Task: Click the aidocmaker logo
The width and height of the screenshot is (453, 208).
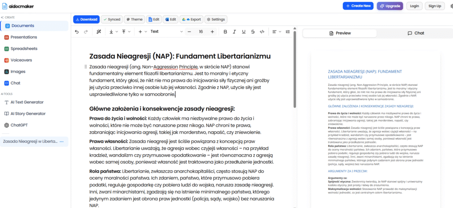Action: pyautogui.click(x=18, y=6)
